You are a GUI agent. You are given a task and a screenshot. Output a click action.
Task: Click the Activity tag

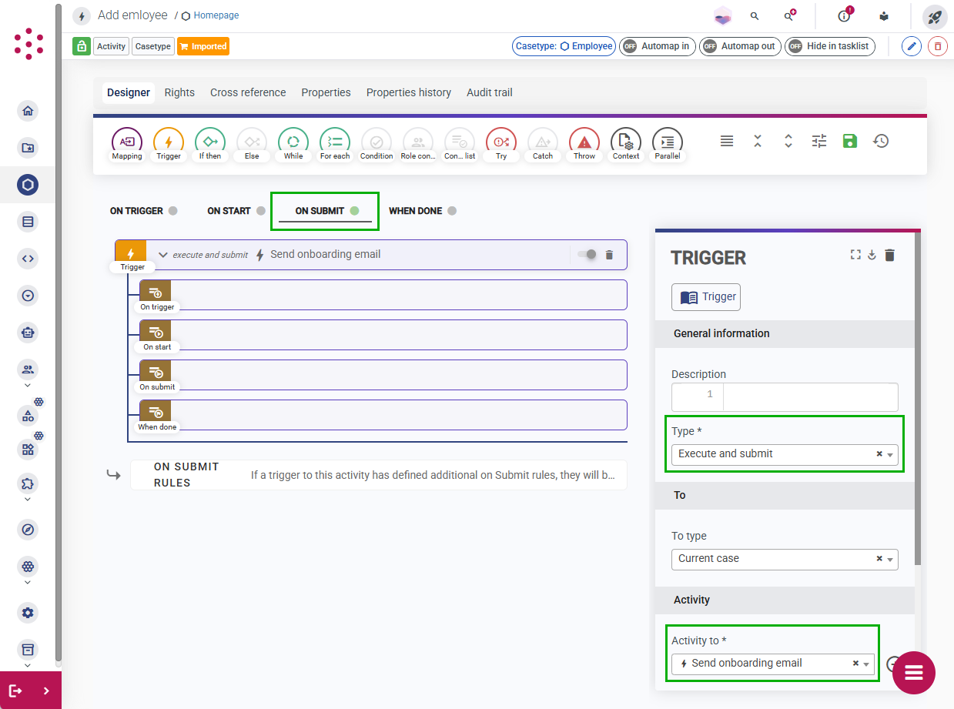(x=111, y=46)
